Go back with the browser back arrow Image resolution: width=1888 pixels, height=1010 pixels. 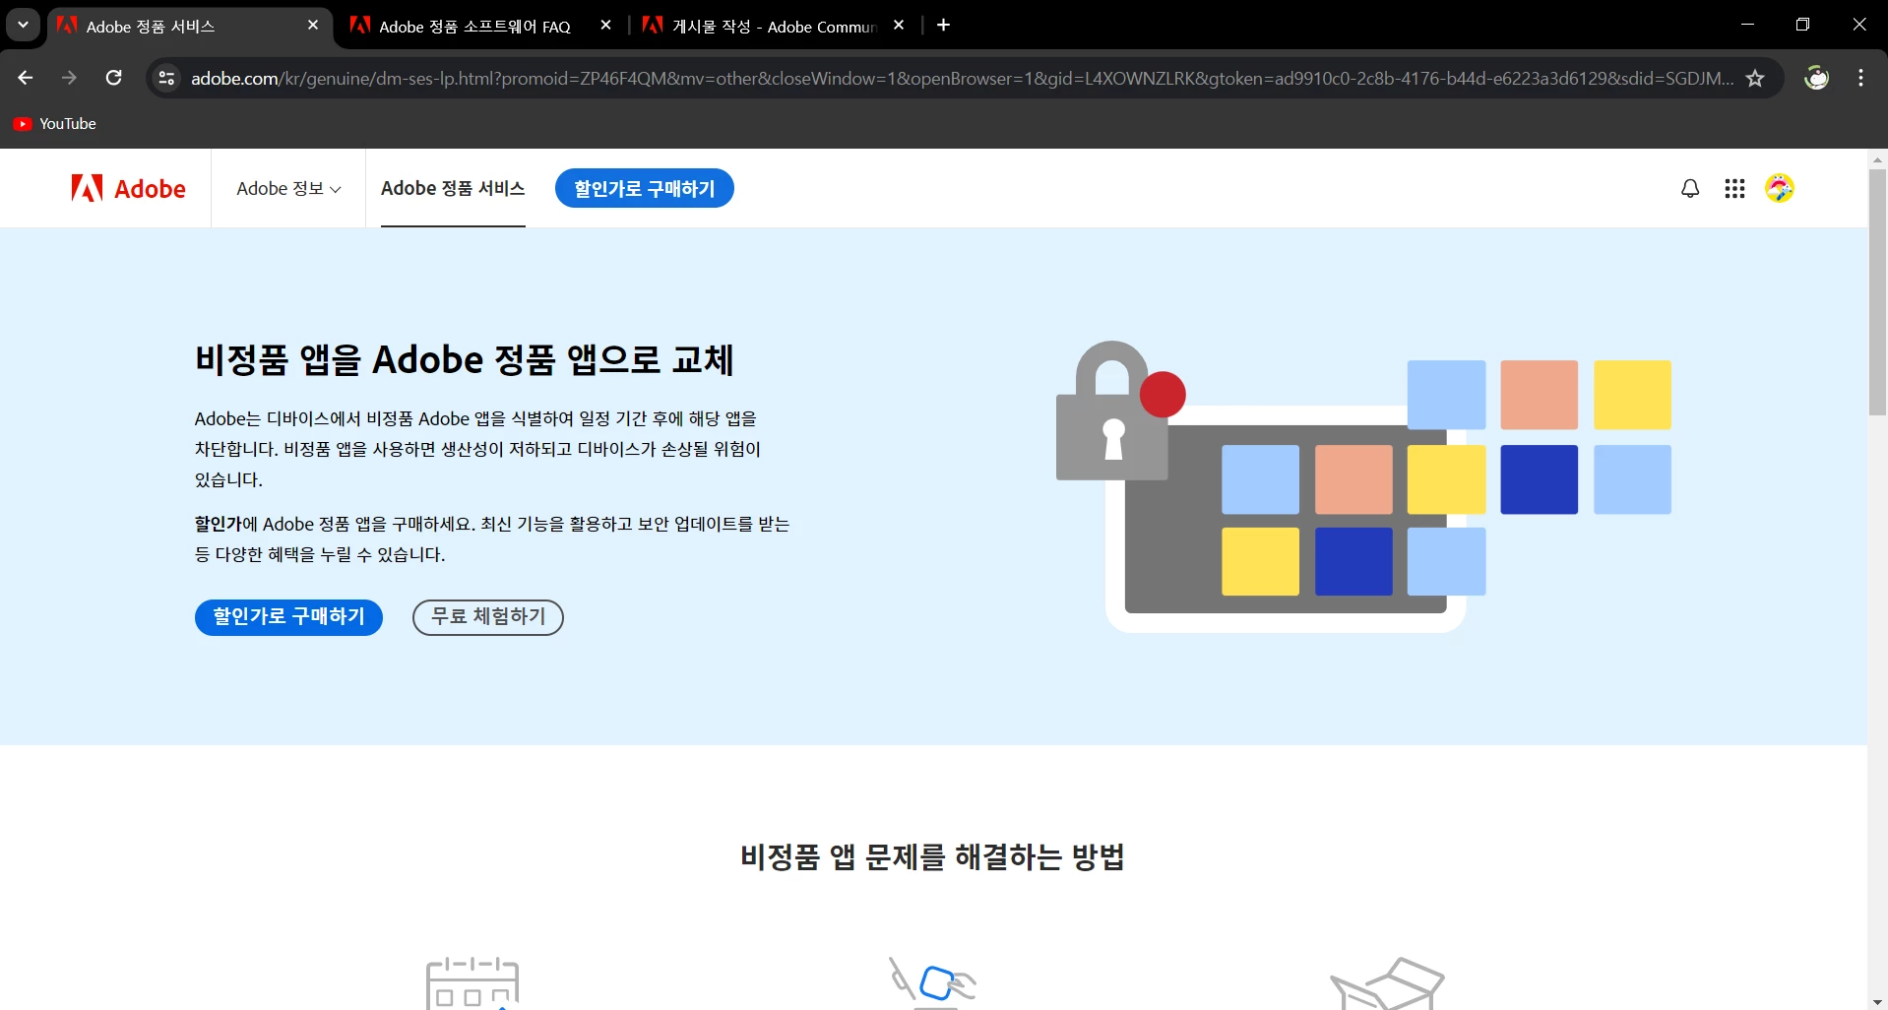pos(26,78)
